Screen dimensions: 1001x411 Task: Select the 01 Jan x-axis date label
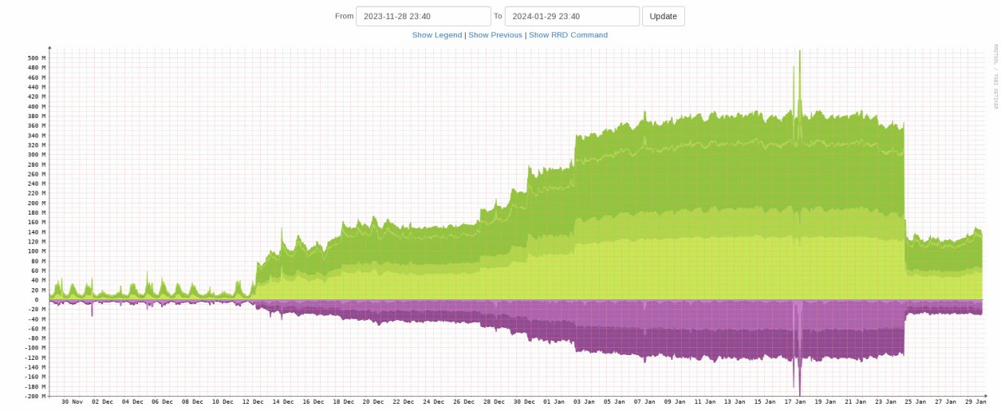[553, 402]
